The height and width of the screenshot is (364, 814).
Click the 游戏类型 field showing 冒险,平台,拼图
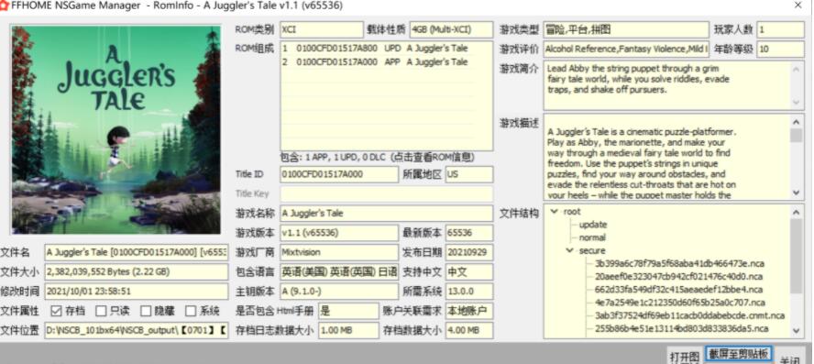tap(626, 29)
